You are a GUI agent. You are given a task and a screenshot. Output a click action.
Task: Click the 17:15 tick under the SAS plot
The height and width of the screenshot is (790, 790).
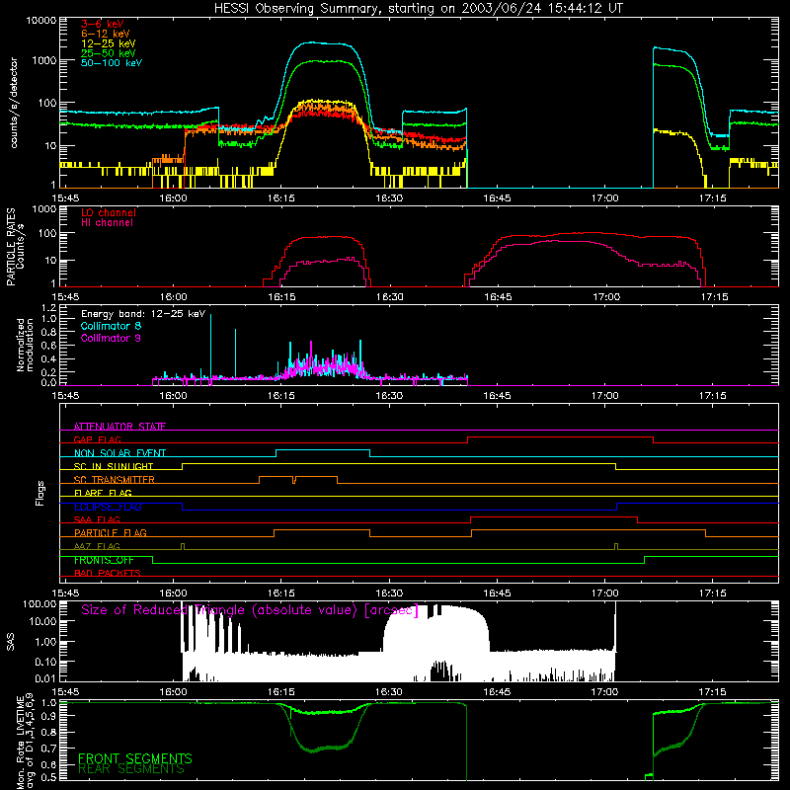coord(712,692)
